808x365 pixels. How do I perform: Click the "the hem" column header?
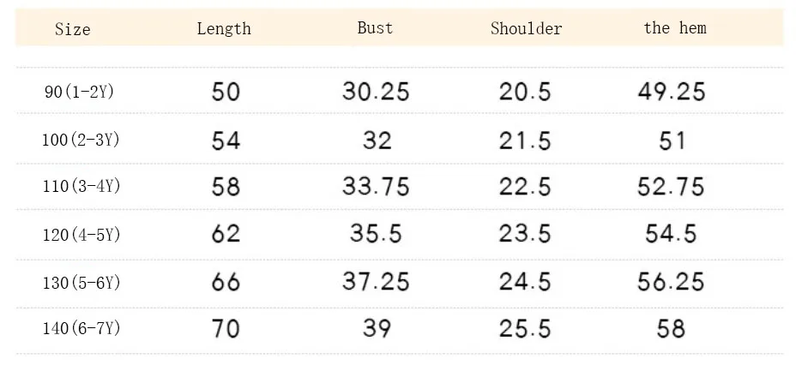click(675, 27)
